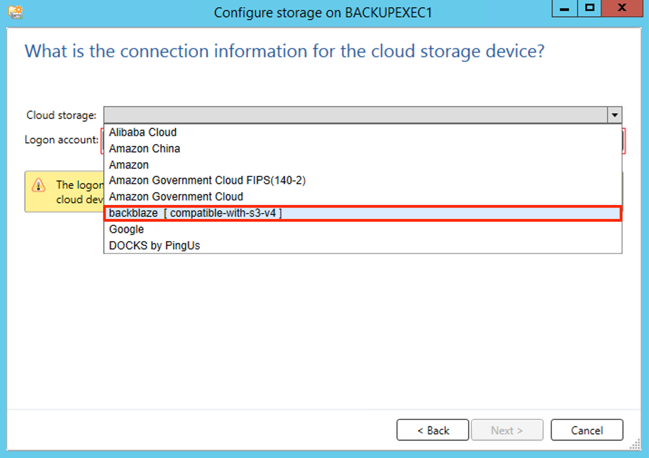Choose backblaze compatible-with-s3-v4 entry
Image resolution: width=649 pixels, height=458 pixels.
363,213
